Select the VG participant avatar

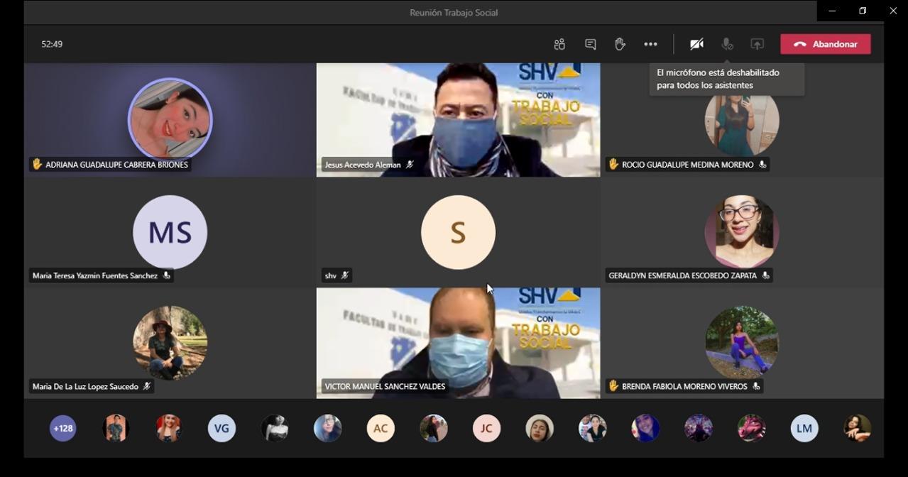pos(221,428)
